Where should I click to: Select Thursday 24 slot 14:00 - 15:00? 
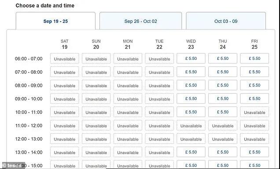tap(223, 165)
